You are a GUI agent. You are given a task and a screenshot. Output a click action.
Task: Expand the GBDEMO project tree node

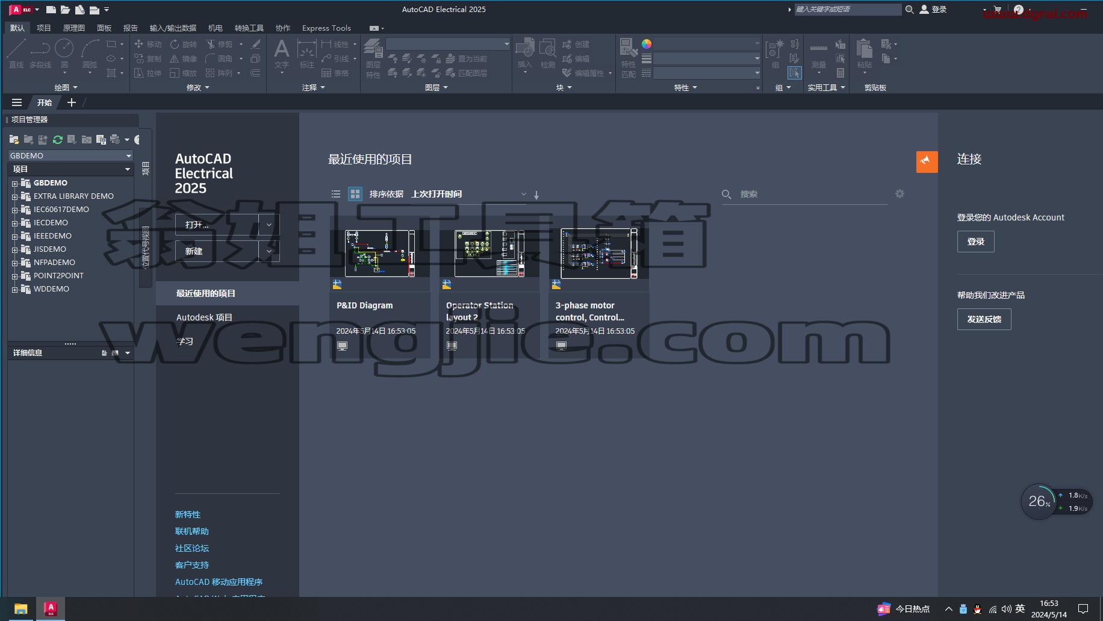pos(14,183)
